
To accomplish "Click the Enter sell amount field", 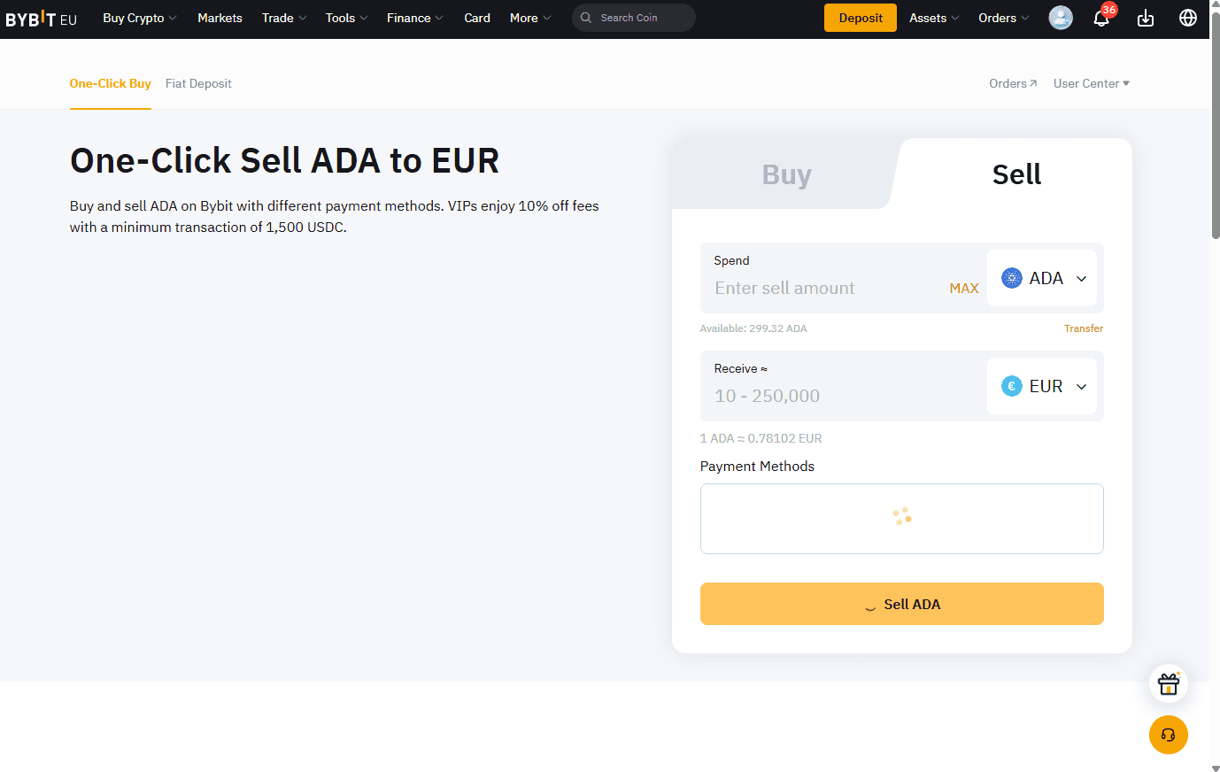I will coord(823,289).
